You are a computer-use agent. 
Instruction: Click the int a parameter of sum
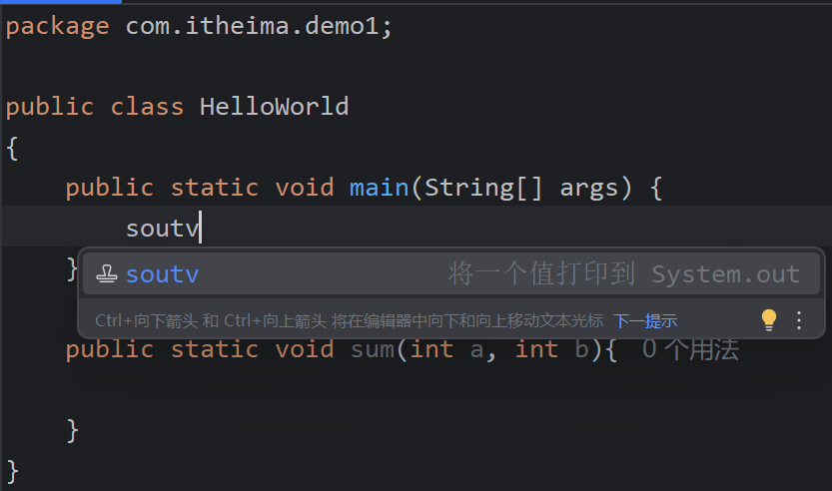point(446,349)
